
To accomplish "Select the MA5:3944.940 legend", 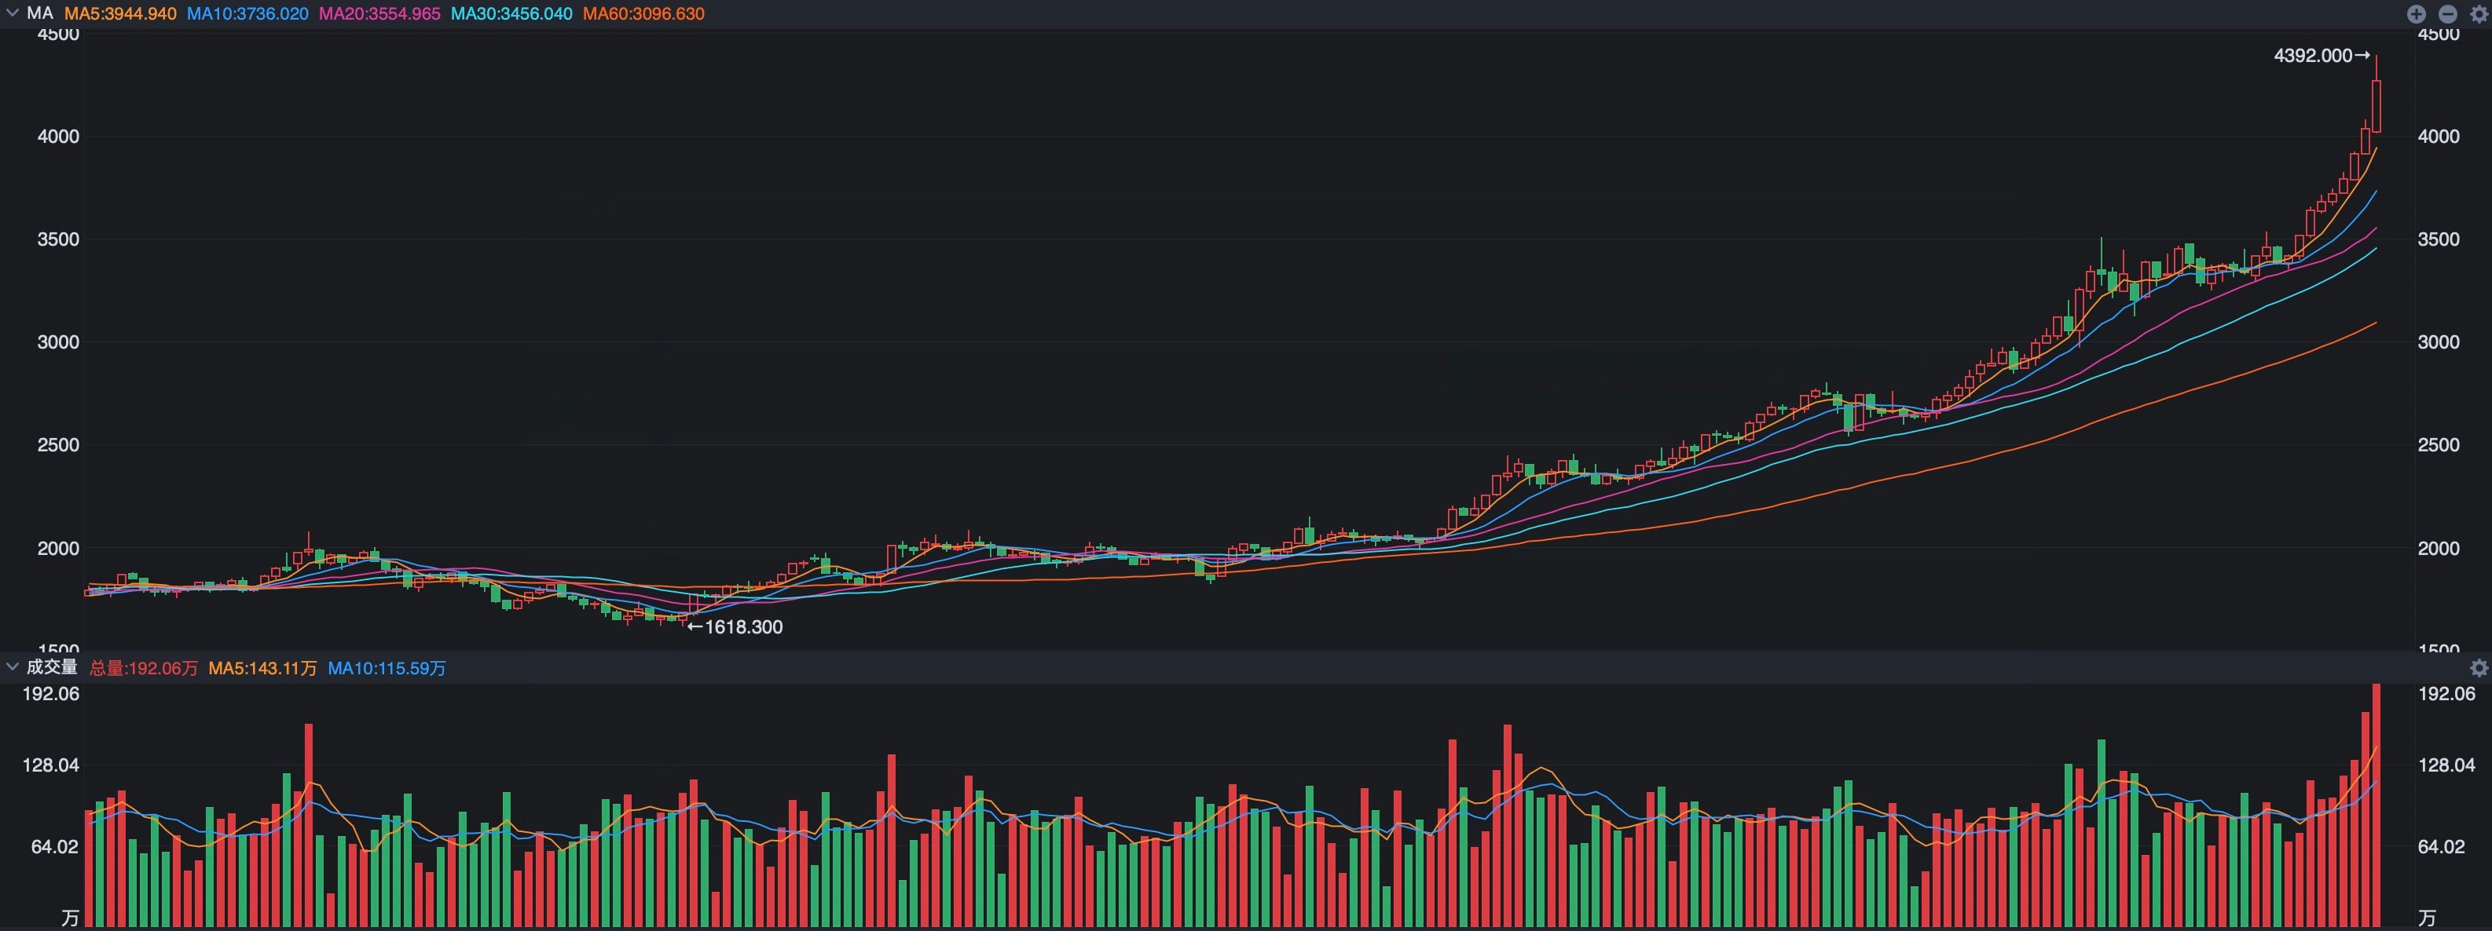I will (120, 13).
